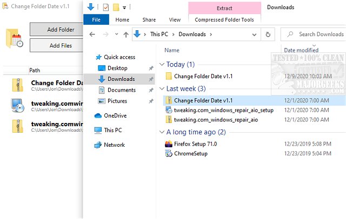Select Change Folder Date v1.1 zip under Last week
Screen dimensions: 346x219
coord(203,100)
